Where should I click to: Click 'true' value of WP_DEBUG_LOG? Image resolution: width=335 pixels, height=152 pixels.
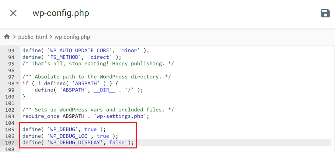103,136
